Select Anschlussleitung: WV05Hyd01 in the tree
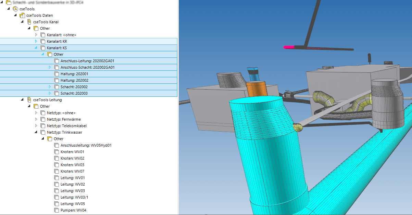Image resolution: width=412 pixels, height=215 pixels. tap(86, 145)
